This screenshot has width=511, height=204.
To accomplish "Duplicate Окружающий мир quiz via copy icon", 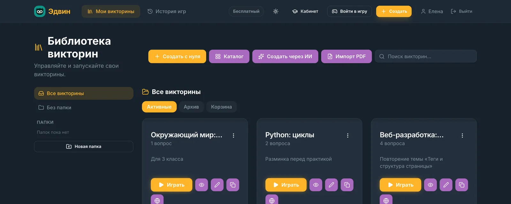I will pyautogui.click(x=233, y=185).
